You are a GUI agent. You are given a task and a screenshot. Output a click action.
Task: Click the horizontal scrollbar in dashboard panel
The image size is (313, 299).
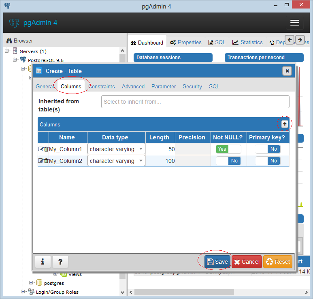(184, 292)
